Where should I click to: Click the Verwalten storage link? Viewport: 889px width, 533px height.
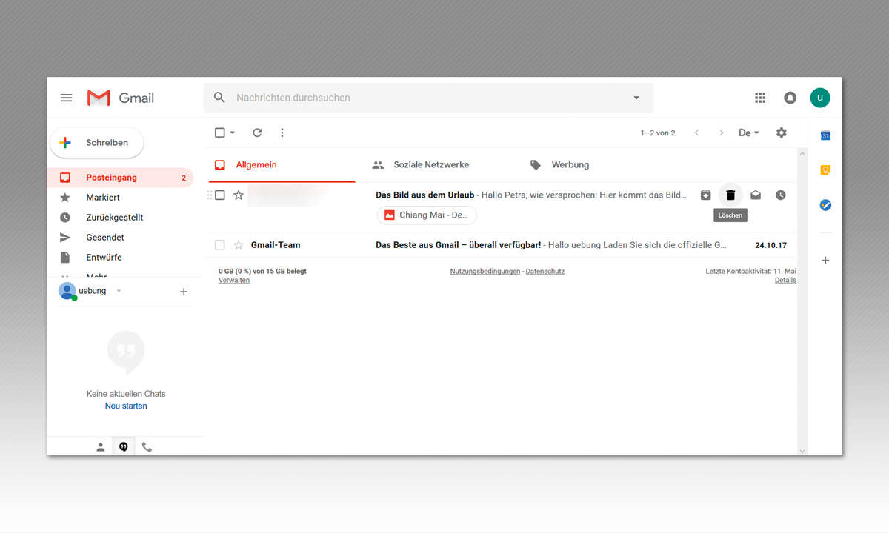pos(234,281)
